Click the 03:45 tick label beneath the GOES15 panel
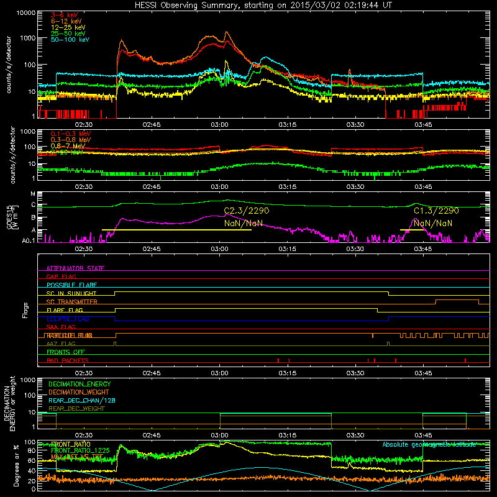This screenshot has height=497, width=497. [423, 249]
